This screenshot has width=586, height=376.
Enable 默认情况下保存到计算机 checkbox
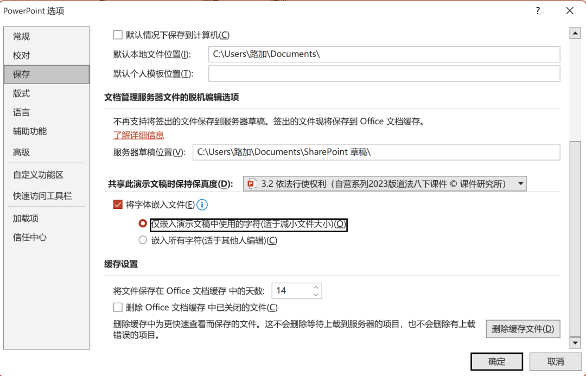pyautogui.click(x=118, y=35)
